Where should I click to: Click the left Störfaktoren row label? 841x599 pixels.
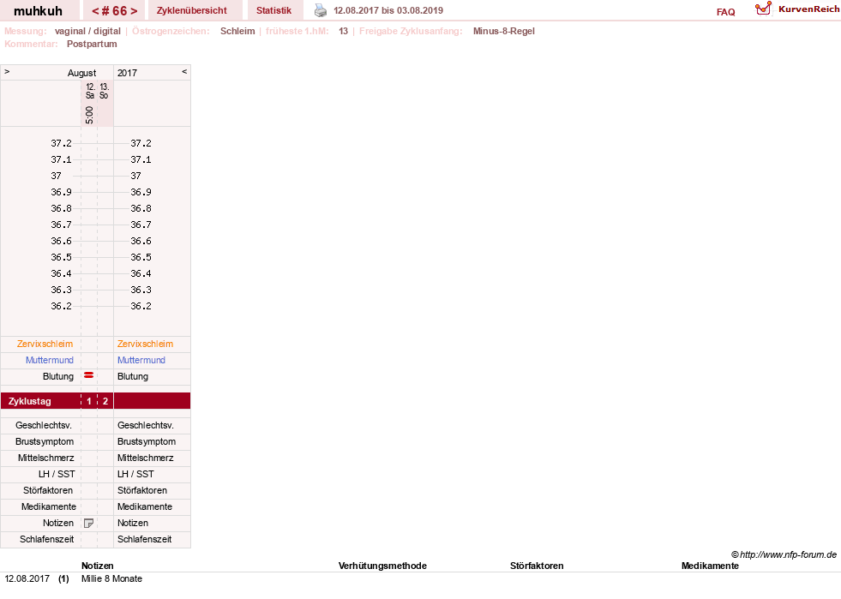tap(48, 490)
